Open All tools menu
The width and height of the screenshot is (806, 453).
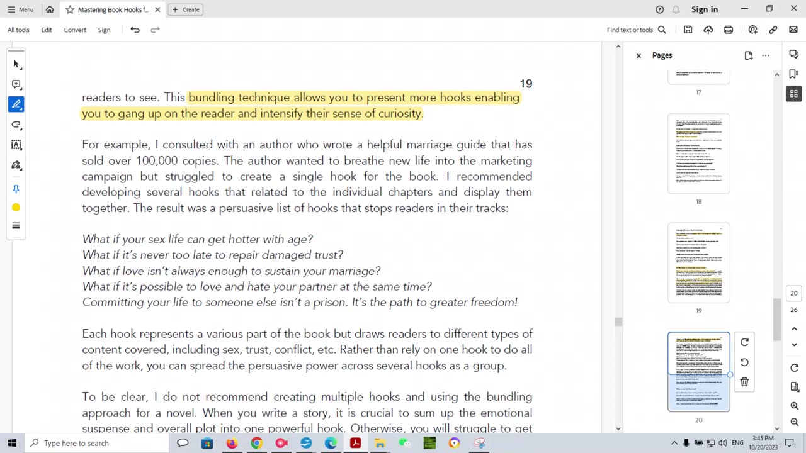click(18, 30)
